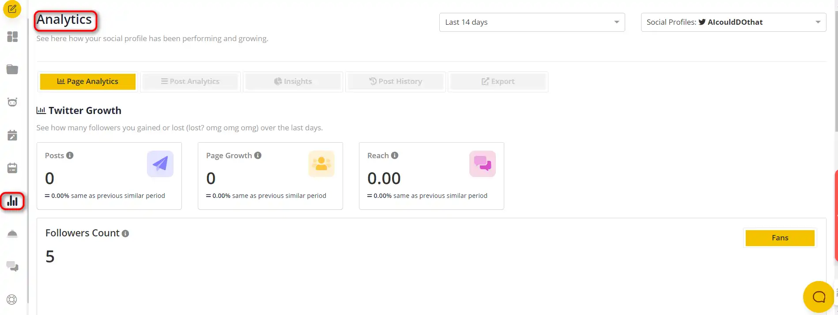Click the info icon next to Followers Count
The width and height of the screenshot is (838, 315).
coord(125,234)
